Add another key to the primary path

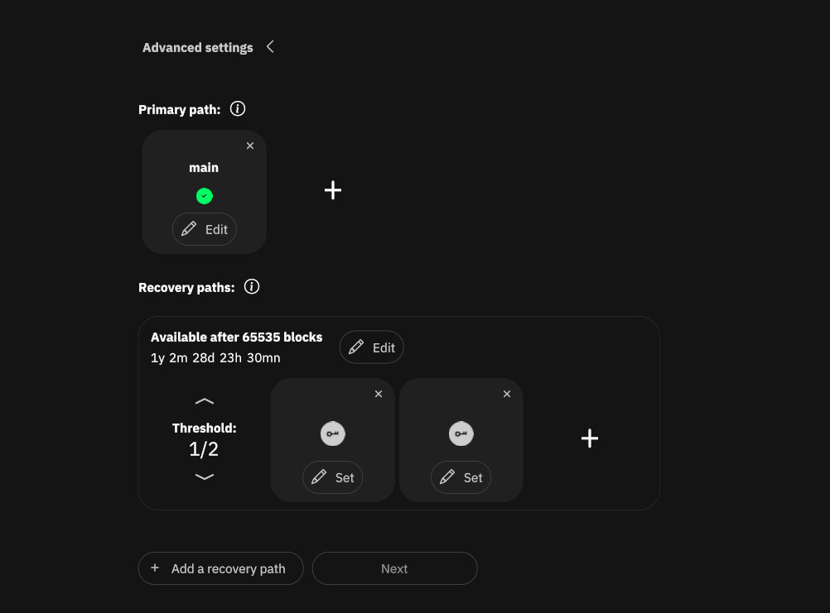point(333,190)
